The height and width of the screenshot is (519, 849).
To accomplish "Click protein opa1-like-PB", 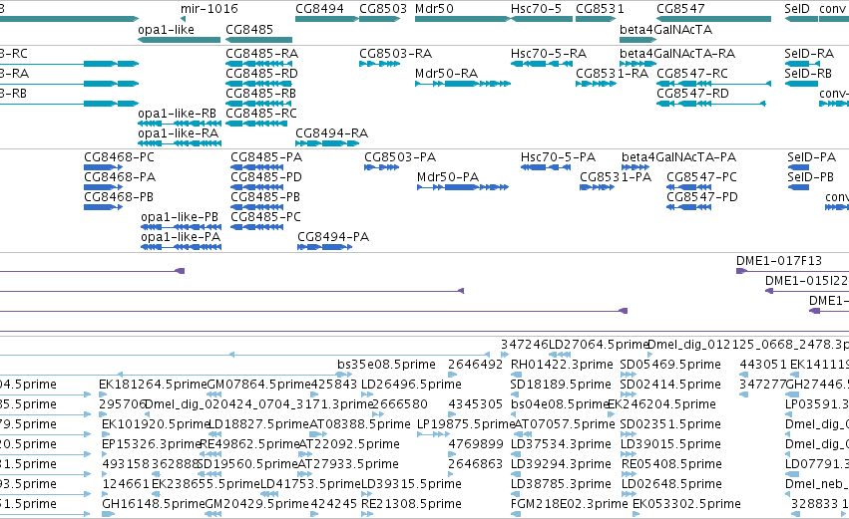I will [x=181, y=227].
